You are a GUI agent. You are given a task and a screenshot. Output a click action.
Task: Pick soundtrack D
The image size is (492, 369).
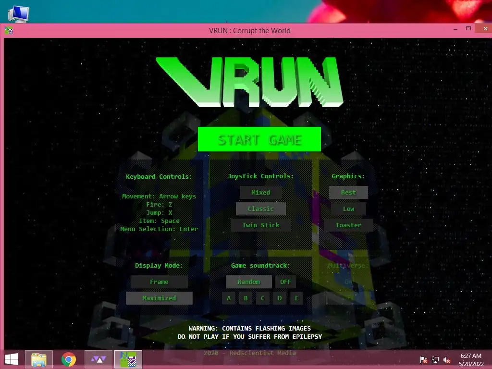[280, 298]
